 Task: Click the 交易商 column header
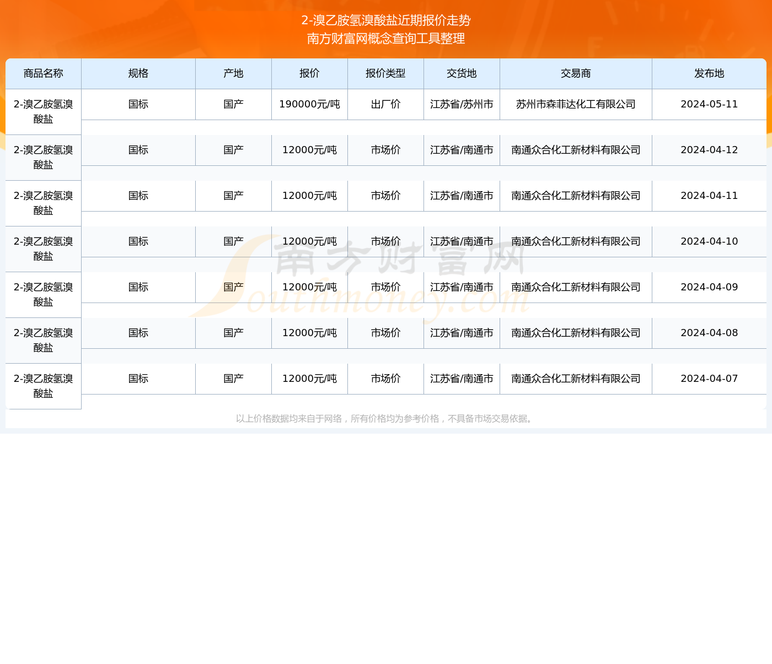click(x=576, y=73)
